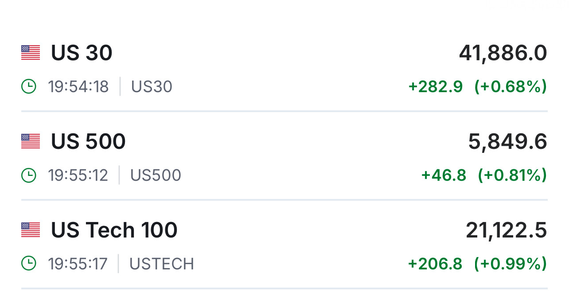Click the +206.8 change value
The image size is (569, 296).
(435, 264)
